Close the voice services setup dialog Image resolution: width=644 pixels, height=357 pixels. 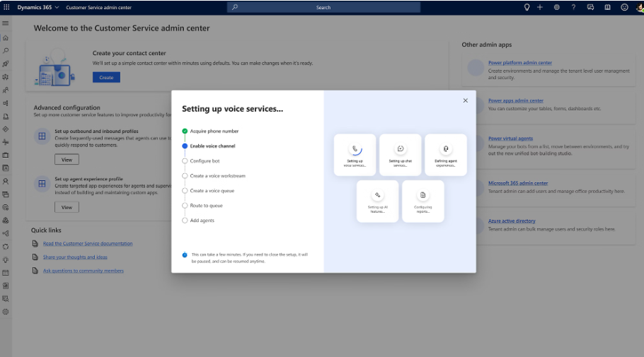coord(466,100)
